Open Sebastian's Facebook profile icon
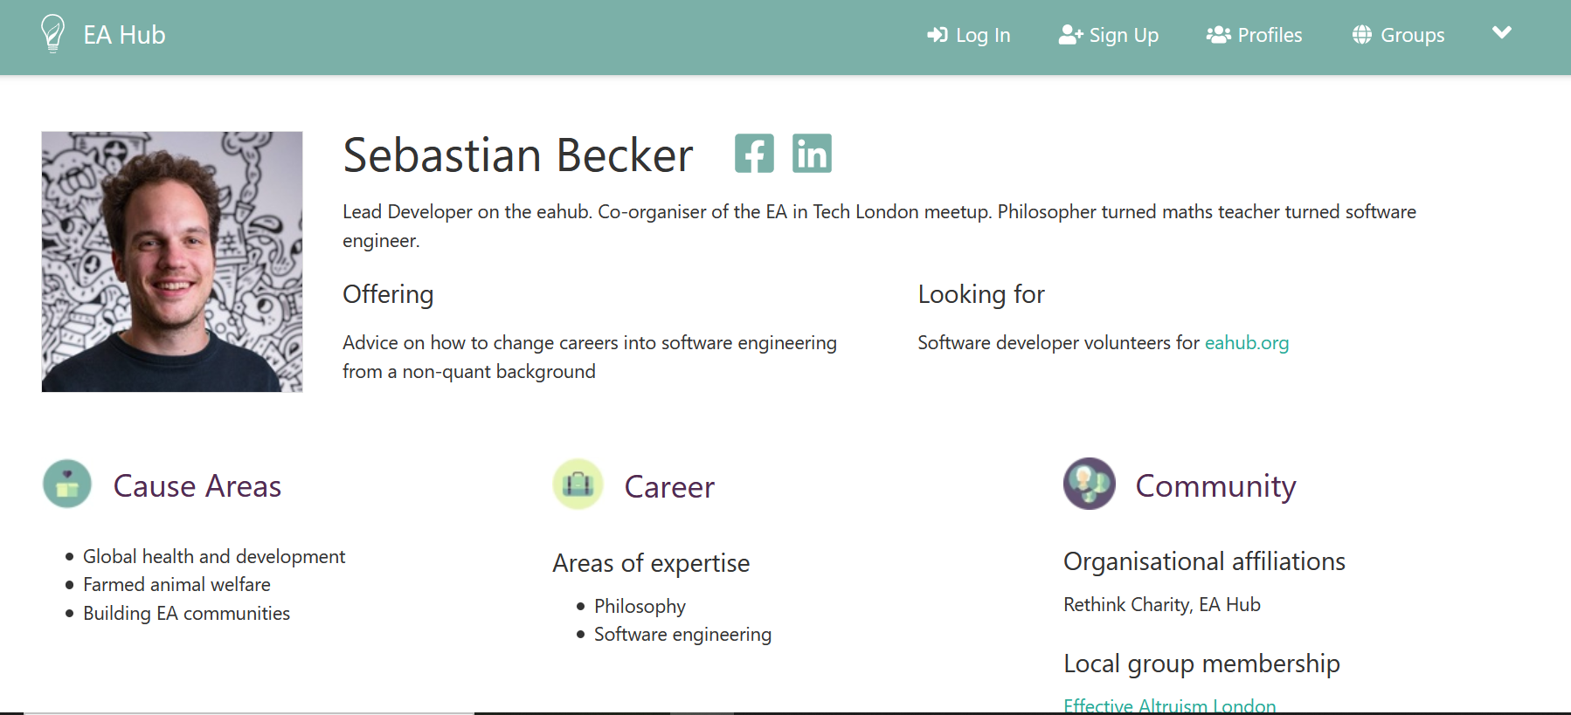Viewport: 1571px width, 715px height. coord(754,154)
